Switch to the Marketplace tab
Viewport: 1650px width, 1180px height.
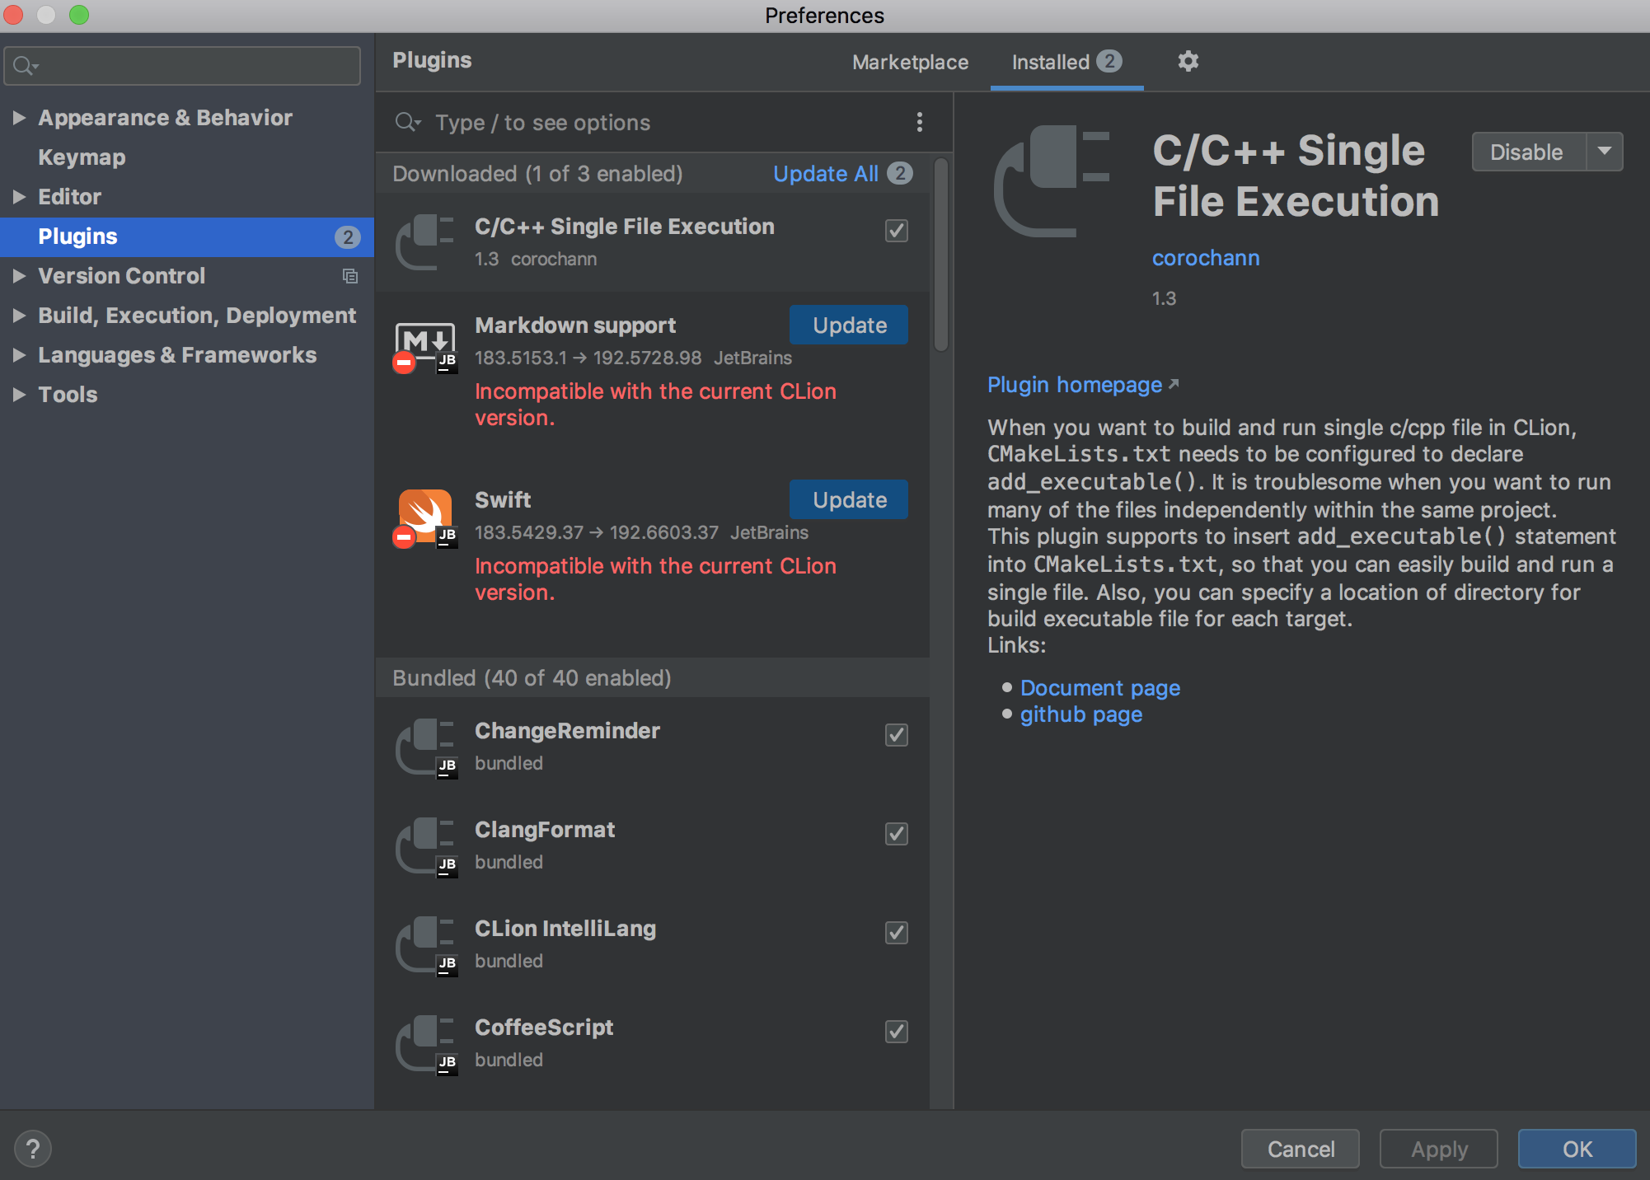(x=910, y=63)
